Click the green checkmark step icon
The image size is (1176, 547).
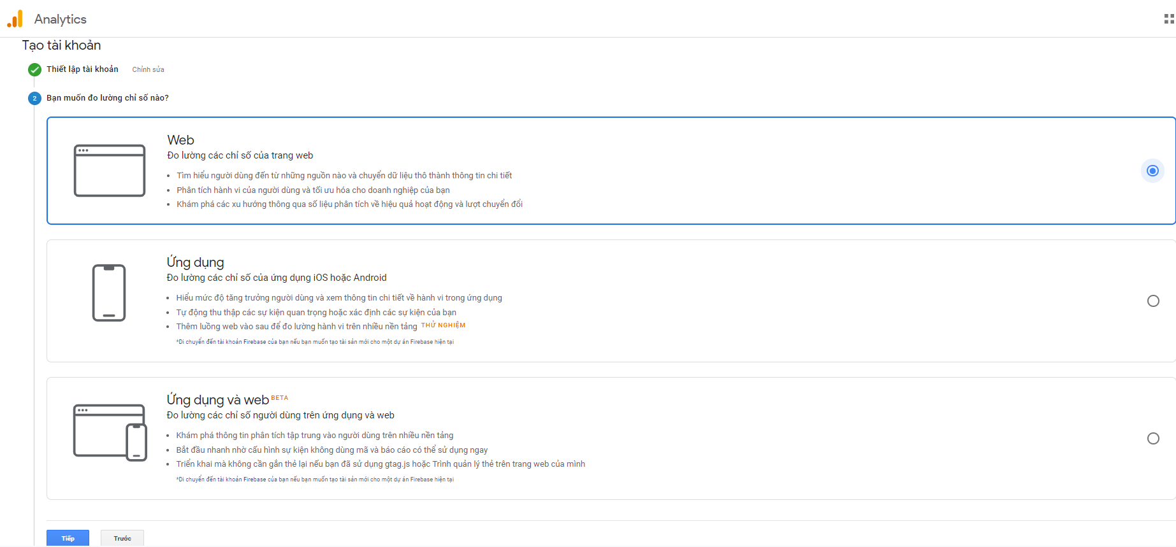34,69
